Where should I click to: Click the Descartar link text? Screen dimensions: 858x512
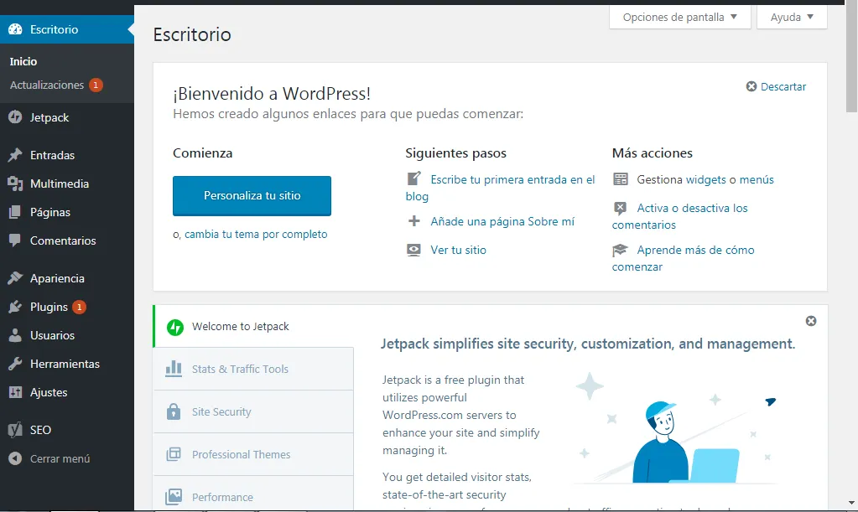tap(783, 86)
